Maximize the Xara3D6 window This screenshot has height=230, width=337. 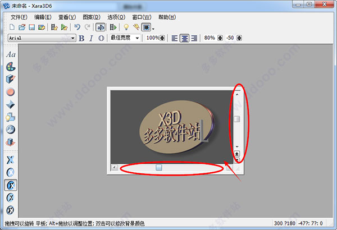point(309,4)
